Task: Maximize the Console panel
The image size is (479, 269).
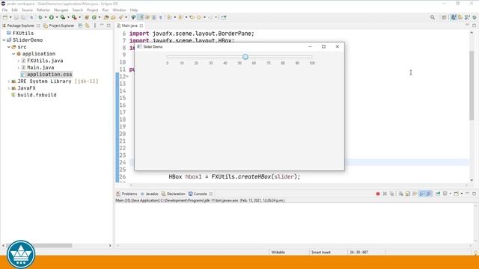Action: coord(474,194)
